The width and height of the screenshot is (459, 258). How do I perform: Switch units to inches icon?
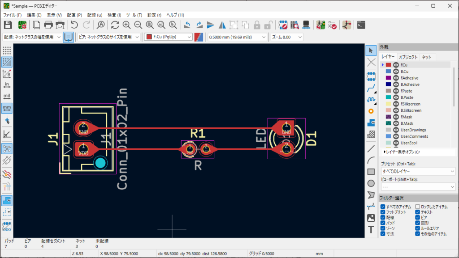click(x=7, y=85)
